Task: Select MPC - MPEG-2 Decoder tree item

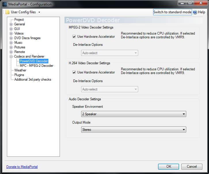Action: (37, 66)
